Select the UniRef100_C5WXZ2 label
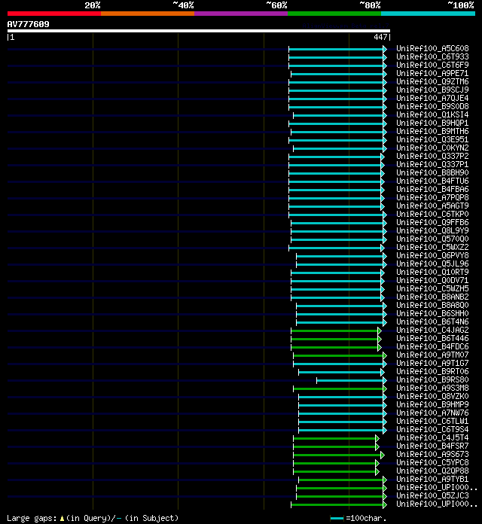Viewport: 482px width, 524px height. [432, 247]
